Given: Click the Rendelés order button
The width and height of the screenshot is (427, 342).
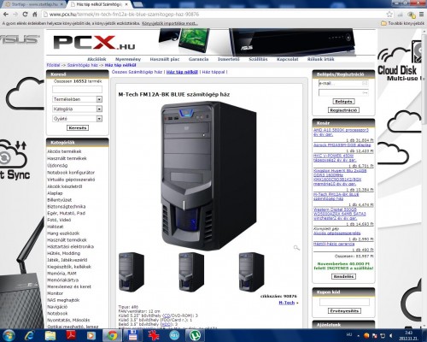Looking at the screenshot, I should [x=343, y=276].
